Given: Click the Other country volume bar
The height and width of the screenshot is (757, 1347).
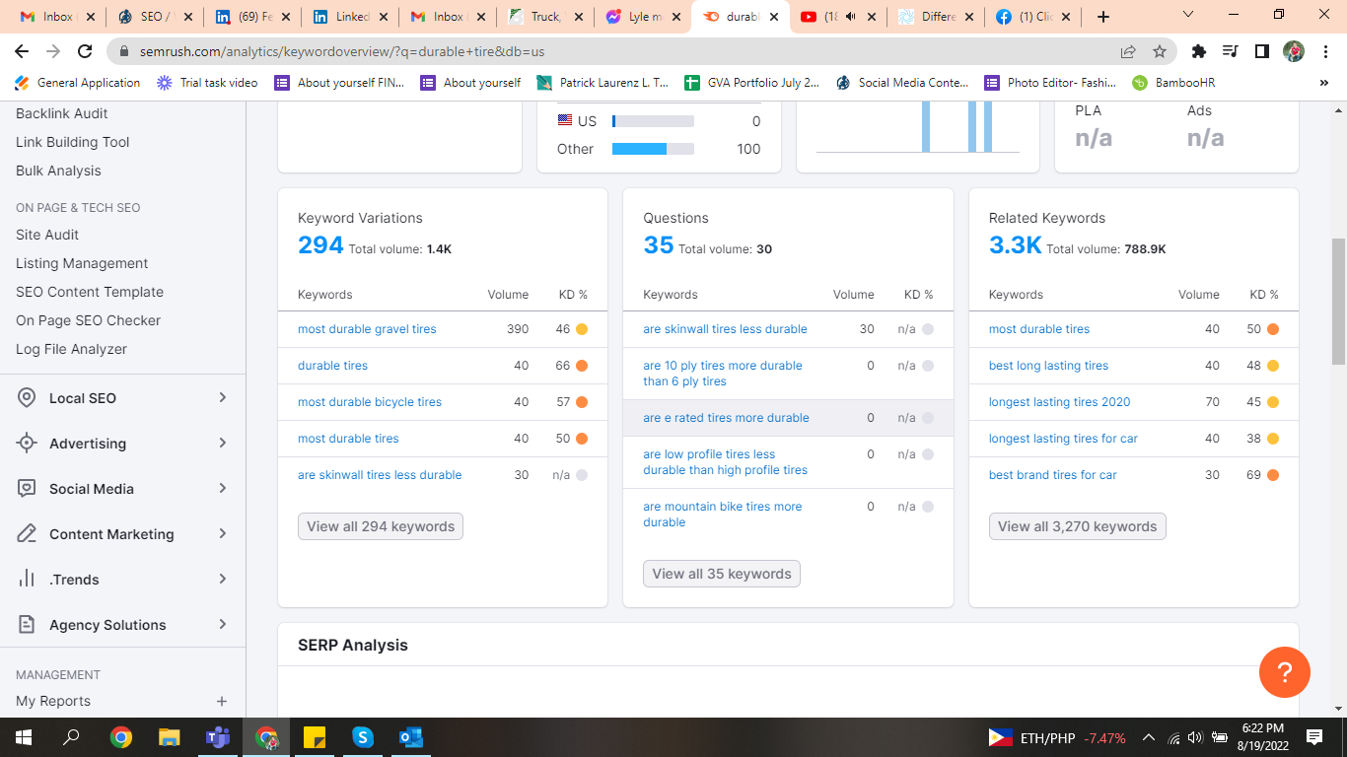Looking at the screenshot, I should pos(653,149).
